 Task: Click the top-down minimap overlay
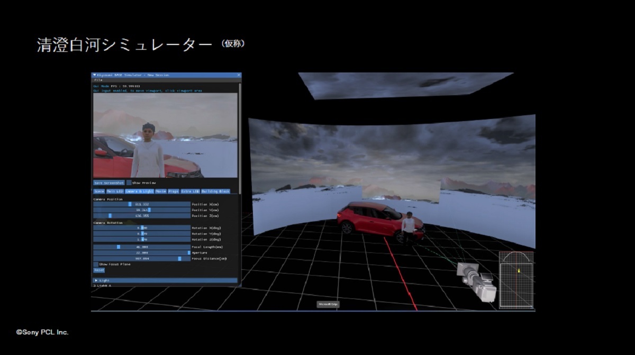[516, 280]
